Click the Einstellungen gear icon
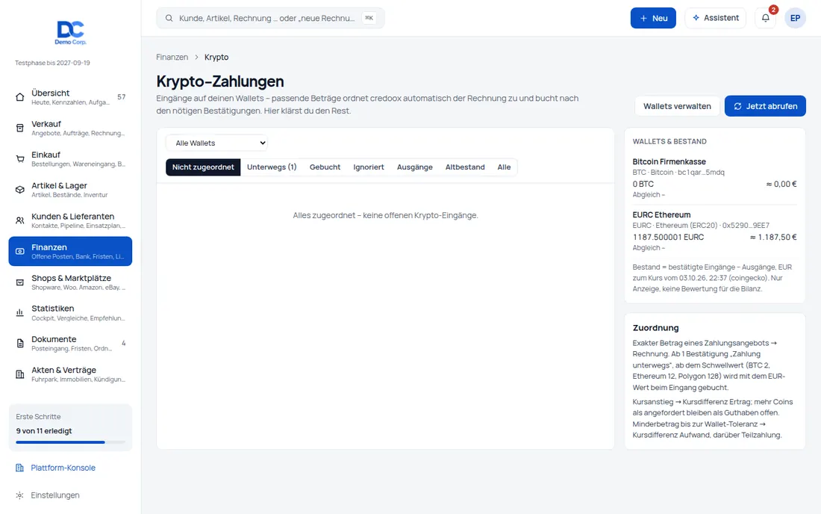Viewport: 821px width, 514px height. coord(20,495)
